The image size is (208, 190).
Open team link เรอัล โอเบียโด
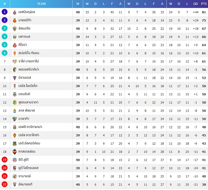[x=28, y=86]
